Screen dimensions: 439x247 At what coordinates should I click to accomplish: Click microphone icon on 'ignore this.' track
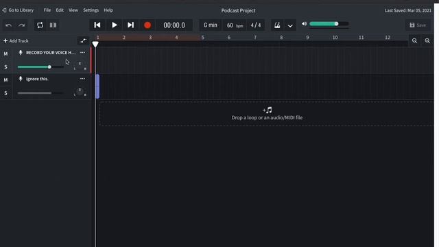[x=21, y=79]
